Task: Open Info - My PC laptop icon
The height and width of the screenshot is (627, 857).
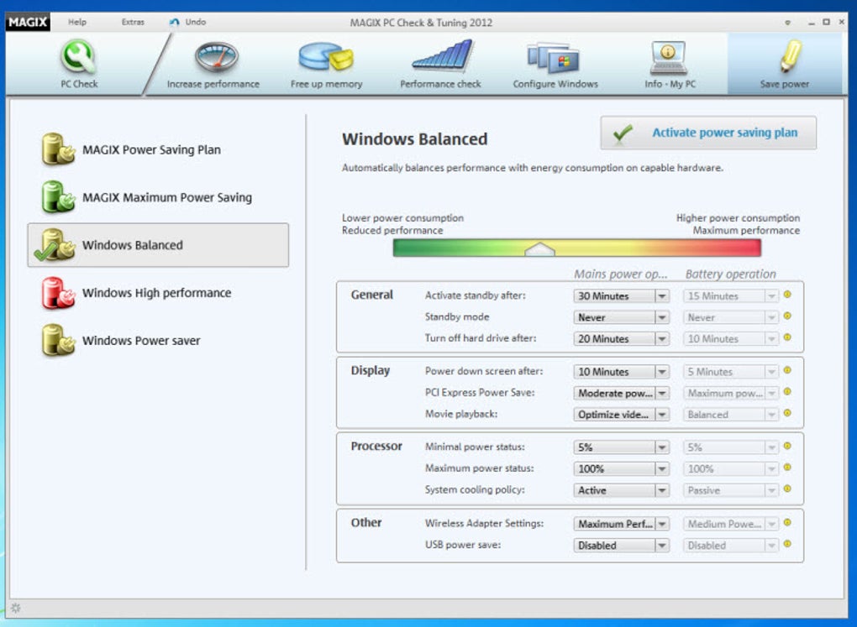Action: click(668, 57)
